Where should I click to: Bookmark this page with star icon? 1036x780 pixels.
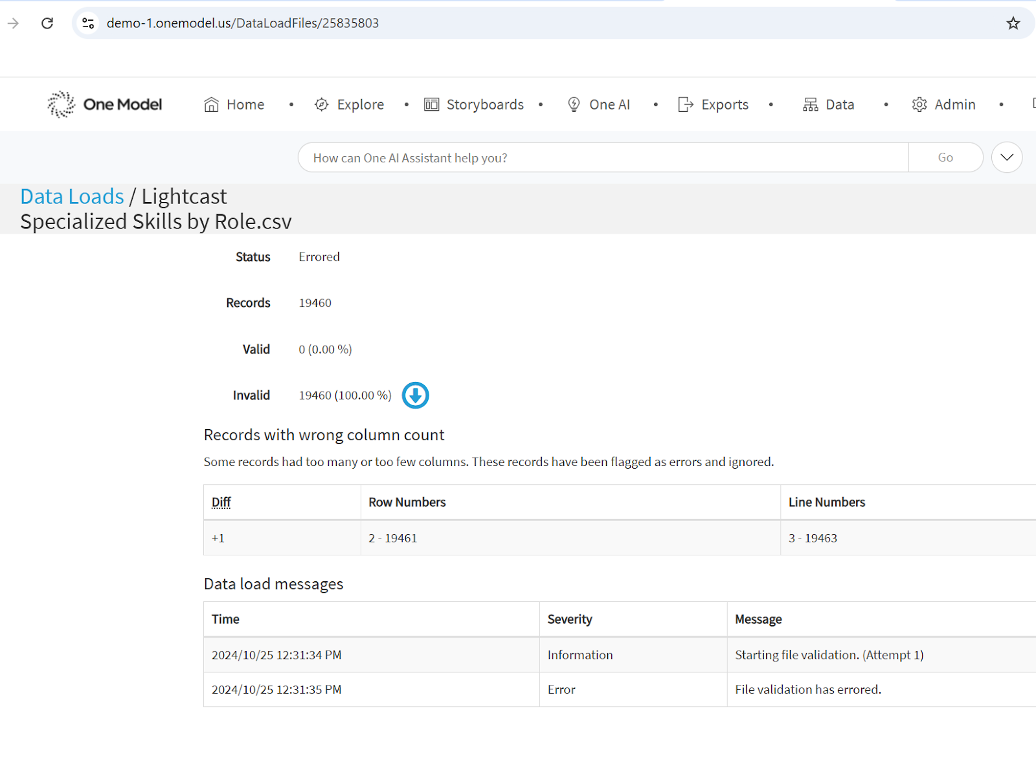(x=1013, y=23)
